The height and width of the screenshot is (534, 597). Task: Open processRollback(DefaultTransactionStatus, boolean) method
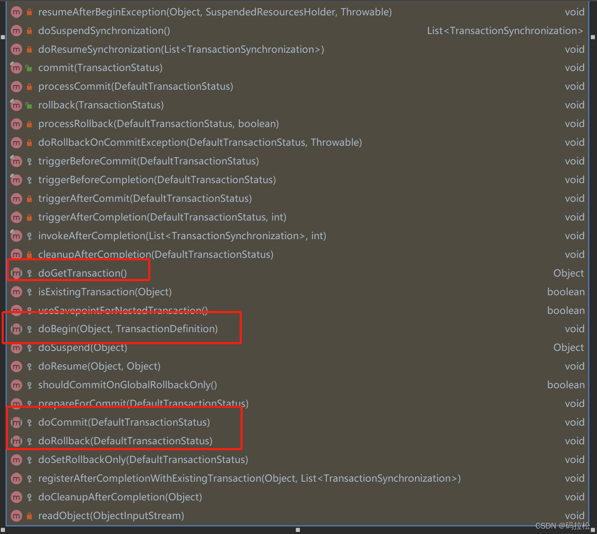(158, 124)
